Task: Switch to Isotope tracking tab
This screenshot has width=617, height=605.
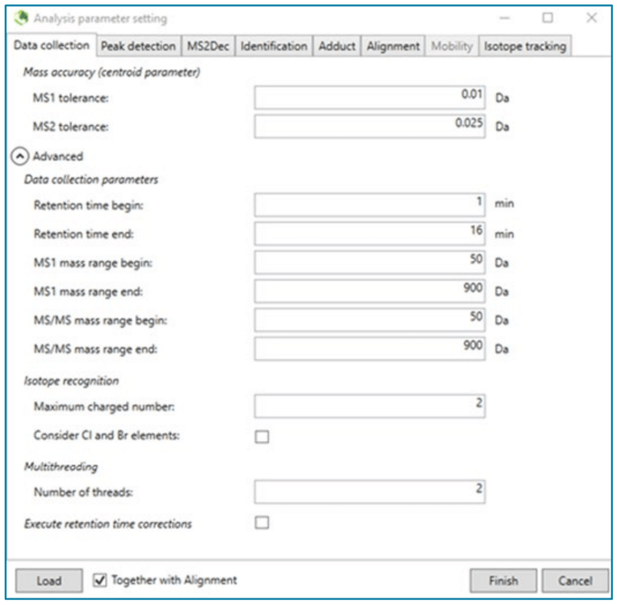Action: tap(525, 46)
